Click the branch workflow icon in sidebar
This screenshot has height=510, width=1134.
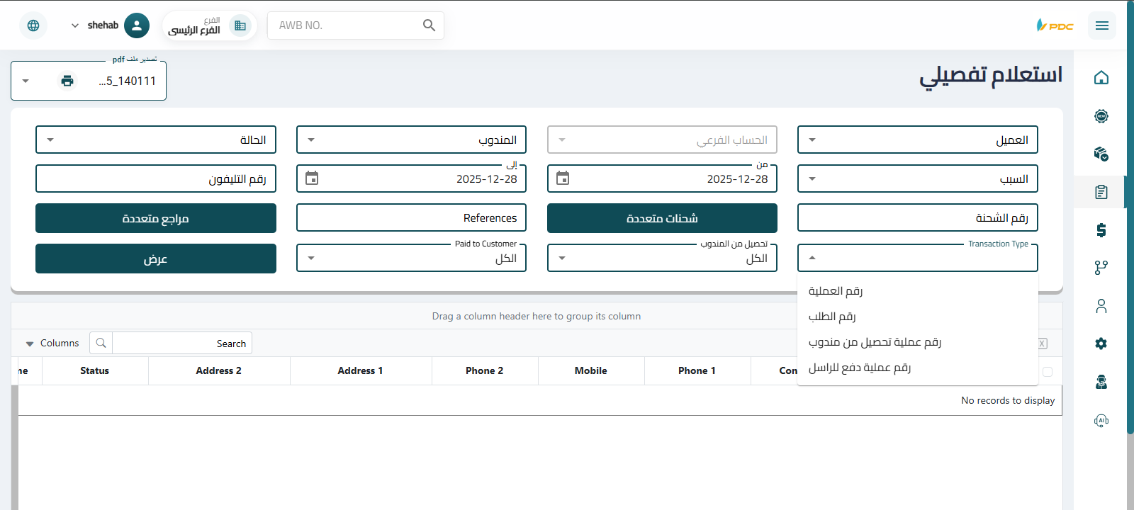pyautogui.click(x=1101, y=268)
